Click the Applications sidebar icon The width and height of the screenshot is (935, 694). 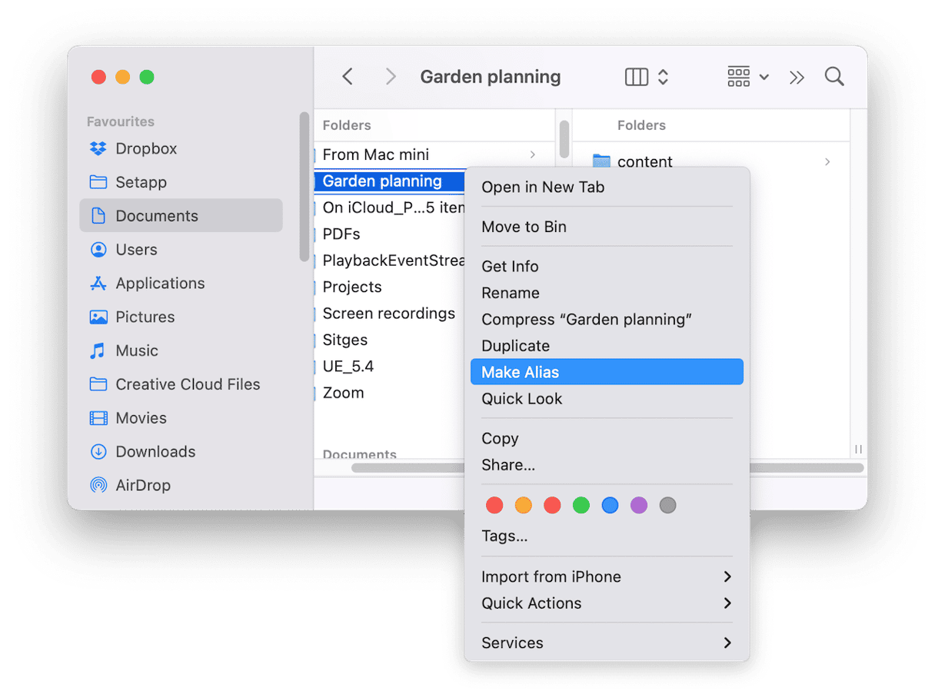tap(98, 284)
